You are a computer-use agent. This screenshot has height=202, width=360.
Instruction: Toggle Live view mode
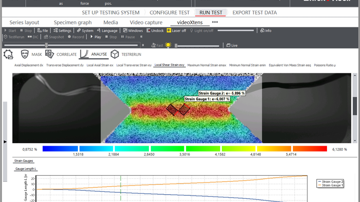[x=231, y=46]
